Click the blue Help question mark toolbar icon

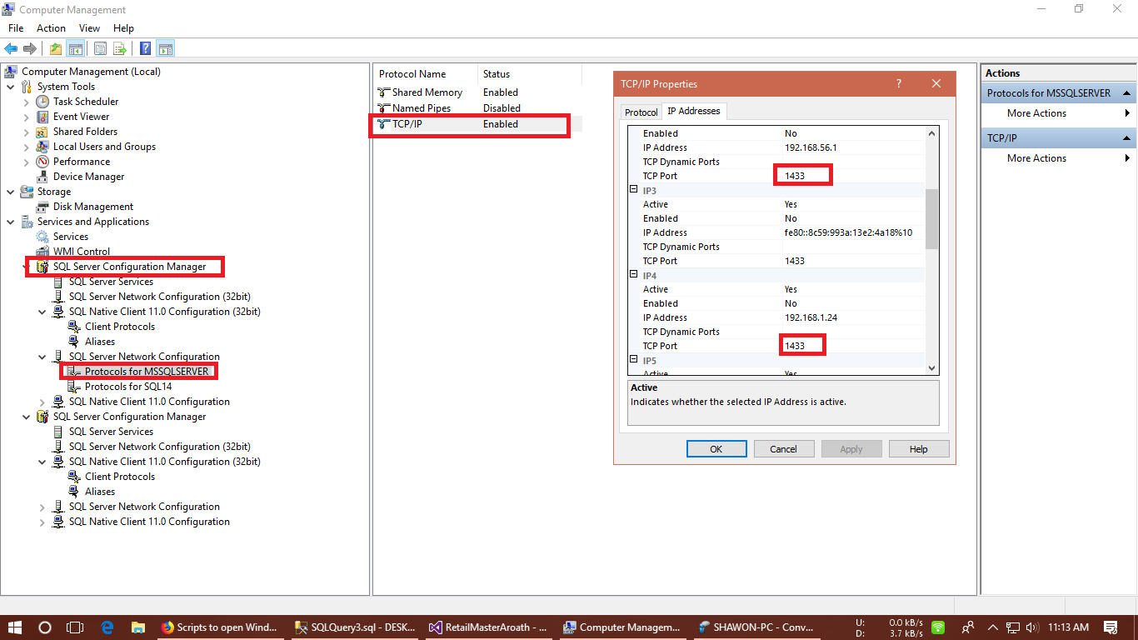146,48
